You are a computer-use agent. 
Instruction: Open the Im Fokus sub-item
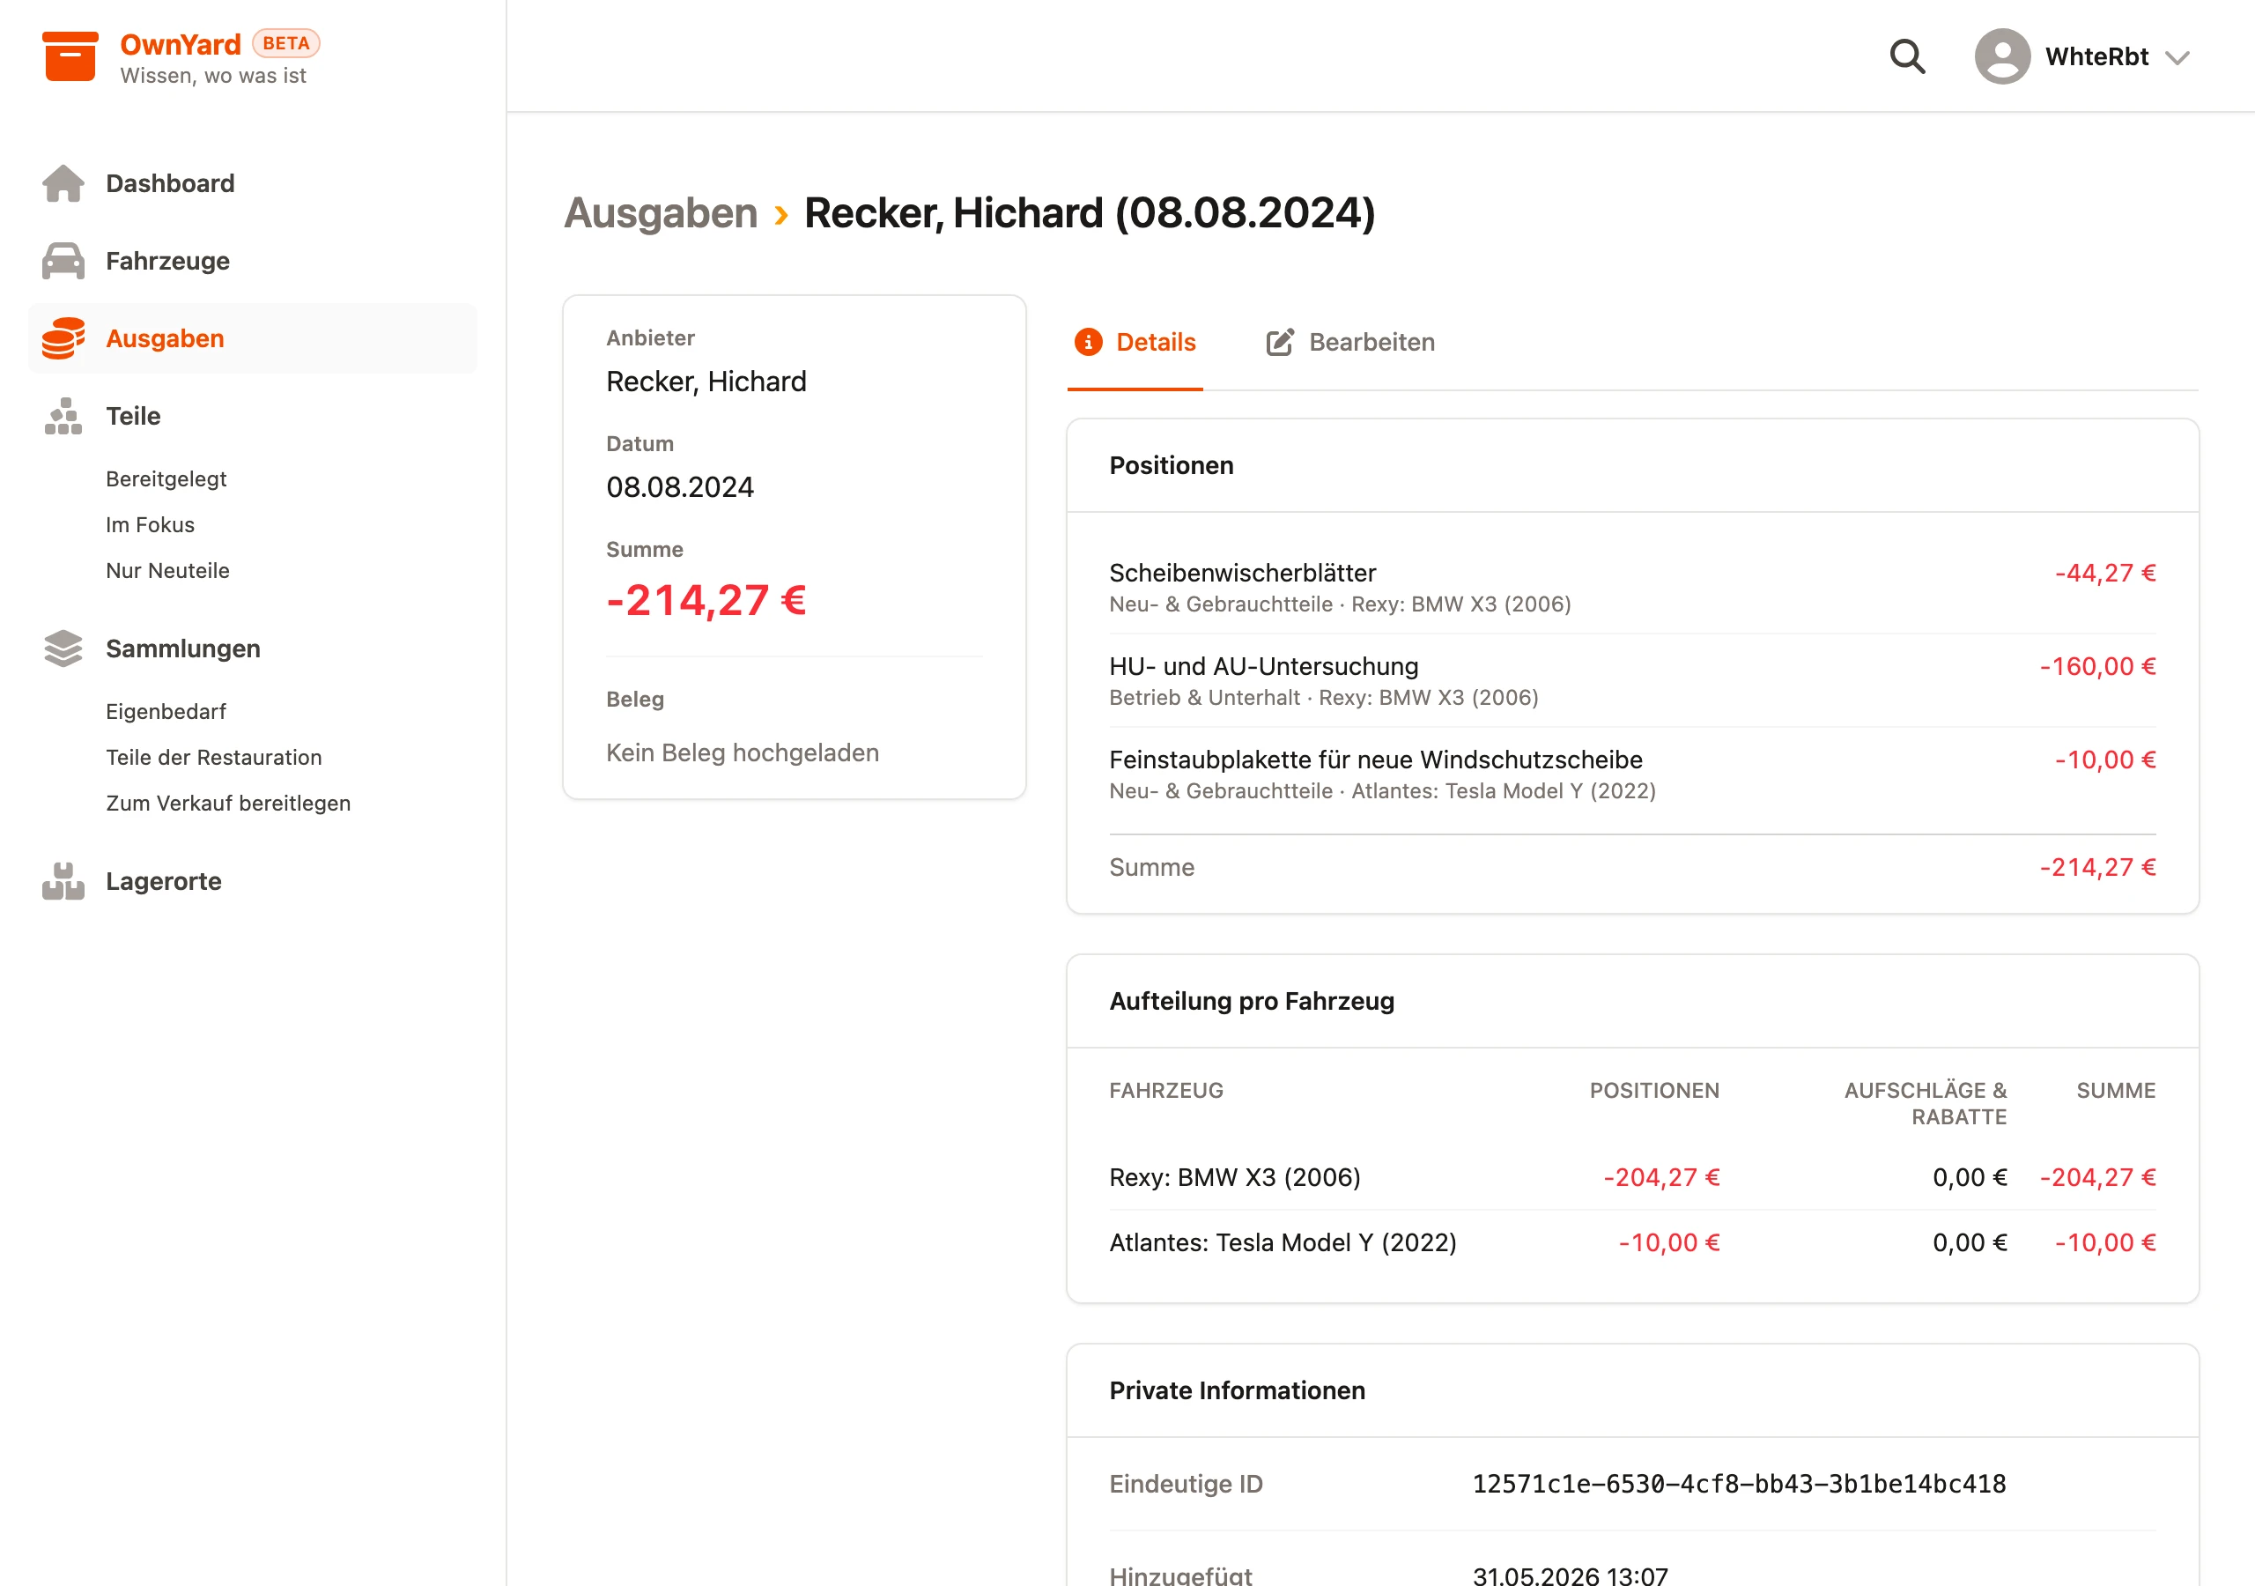pyautogui.click(x=151, y=525)
